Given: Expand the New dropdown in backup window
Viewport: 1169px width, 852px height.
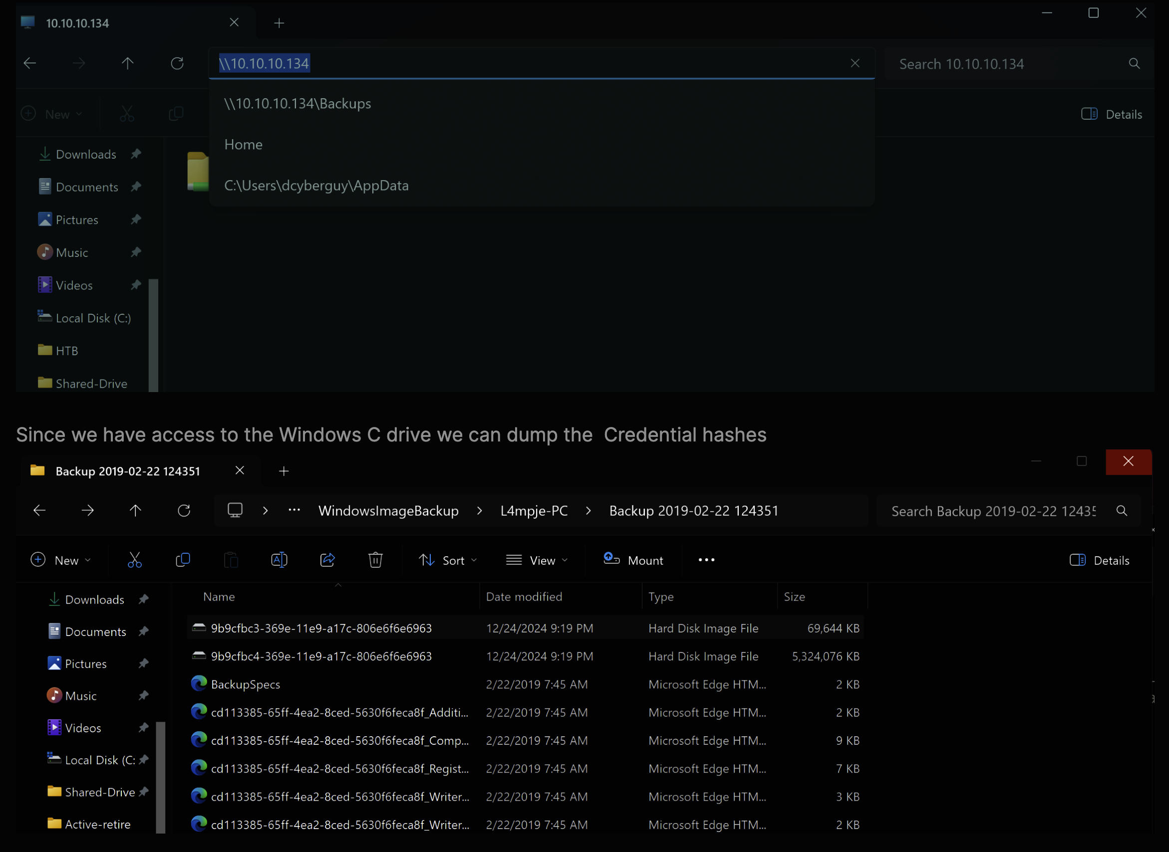Looking at the screenshot, I should [x=61, y=560].
